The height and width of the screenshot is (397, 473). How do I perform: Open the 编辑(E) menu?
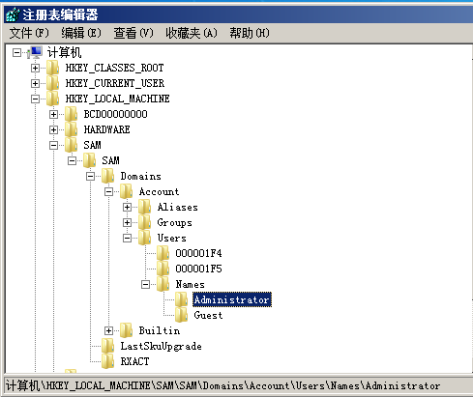click(x=81, y=33)
